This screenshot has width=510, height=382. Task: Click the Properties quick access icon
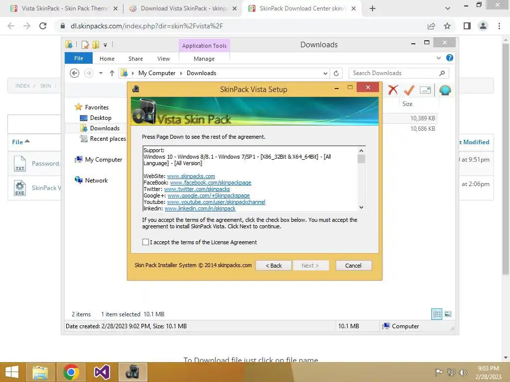[85, 45]
